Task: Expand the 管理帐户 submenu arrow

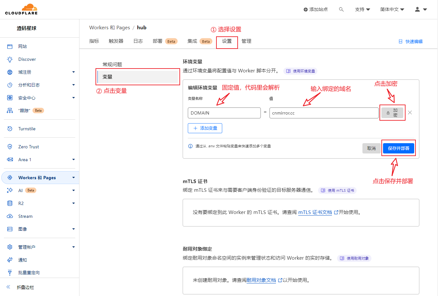Action: [73, 247]
